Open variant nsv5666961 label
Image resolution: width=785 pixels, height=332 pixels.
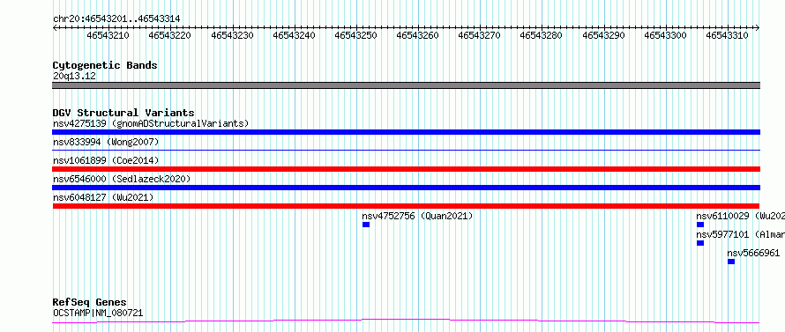tap(753, 253)
